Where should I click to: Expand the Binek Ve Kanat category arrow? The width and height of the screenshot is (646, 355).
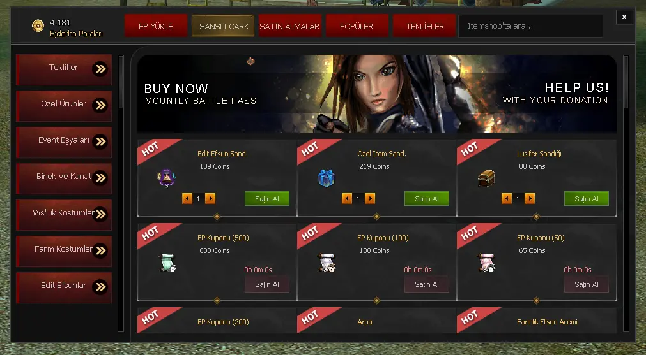[100, 178]
